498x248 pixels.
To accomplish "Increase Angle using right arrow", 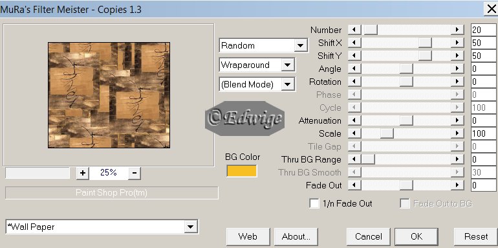I will coord(457,69).
